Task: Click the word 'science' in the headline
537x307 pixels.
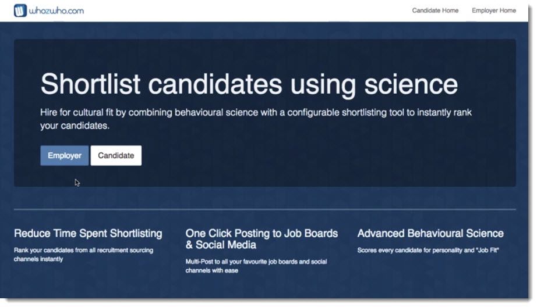Action: 411,85
